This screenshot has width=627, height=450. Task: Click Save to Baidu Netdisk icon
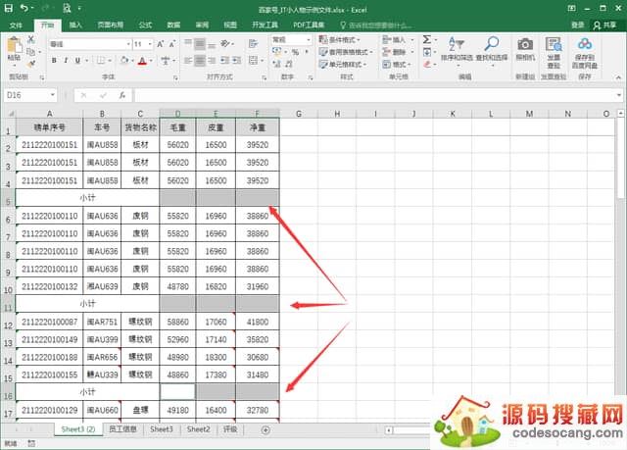pyautogui.click(x=584, y=47)
